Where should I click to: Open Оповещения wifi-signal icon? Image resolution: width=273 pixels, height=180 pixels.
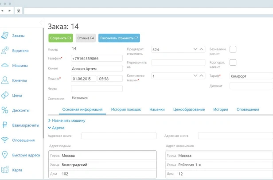pos(5,140)
